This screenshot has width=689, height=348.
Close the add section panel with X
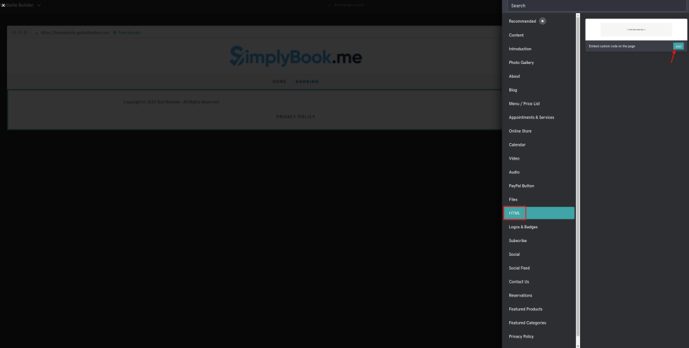coord(3,5)
